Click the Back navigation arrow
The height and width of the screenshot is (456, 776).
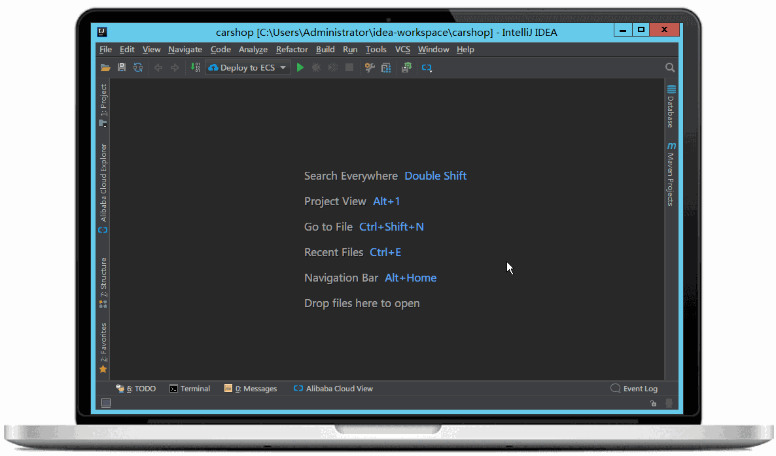tap(158, 68)
